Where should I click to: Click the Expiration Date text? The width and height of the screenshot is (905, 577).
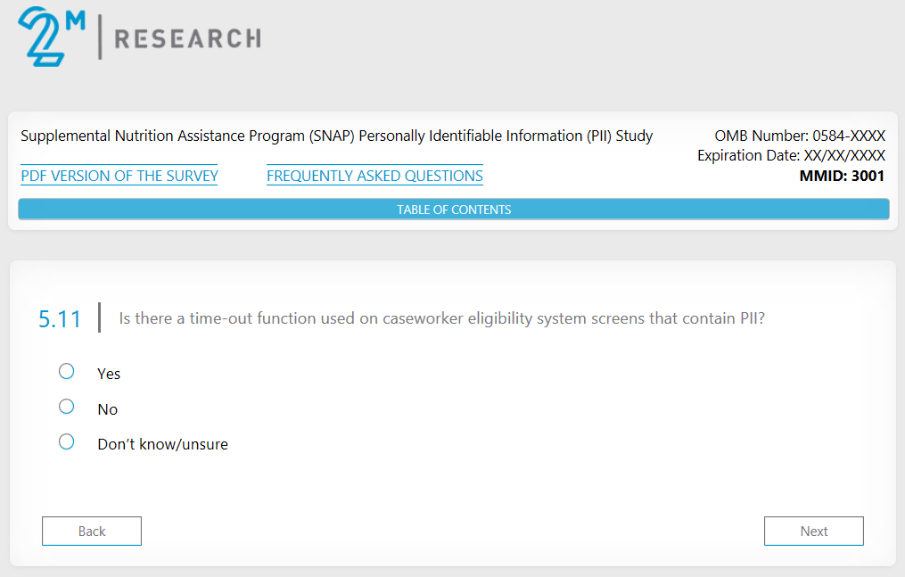coord(791,156)
